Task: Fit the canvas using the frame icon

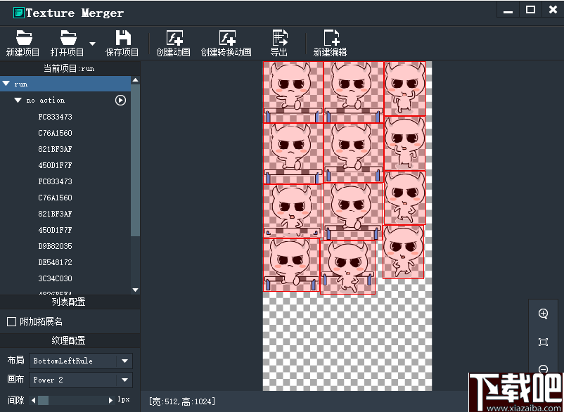Action: [x=542, y=342]
